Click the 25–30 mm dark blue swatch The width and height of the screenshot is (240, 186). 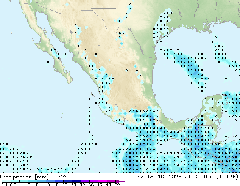coord(76,181)
